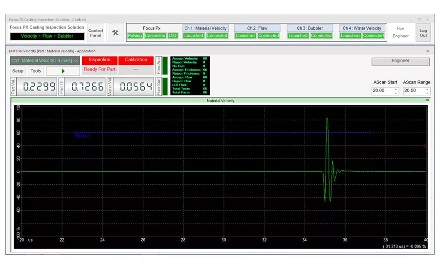The height and width of the screenshot is (269, 440).
Task: Click the Flaw Sum green indicator
Action: 165,87
